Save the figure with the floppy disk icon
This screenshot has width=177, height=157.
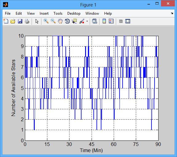tap(20, 21)
